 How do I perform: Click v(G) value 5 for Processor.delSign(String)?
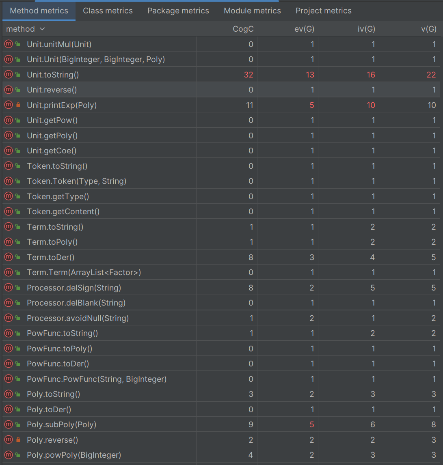[x=434, y=287]
